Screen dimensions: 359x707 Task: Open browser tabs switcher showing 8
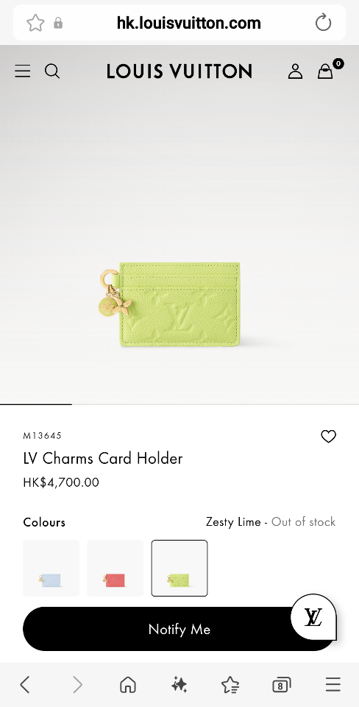[x=281, y=686]
